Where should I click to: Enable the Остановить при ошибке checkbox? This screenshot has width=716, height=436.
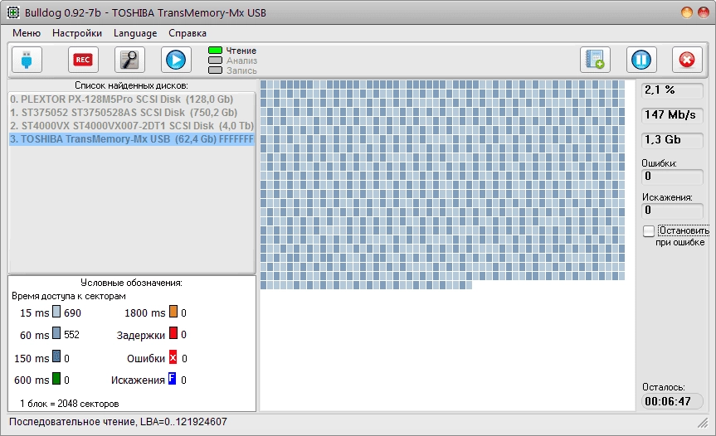tap(649, 231)
